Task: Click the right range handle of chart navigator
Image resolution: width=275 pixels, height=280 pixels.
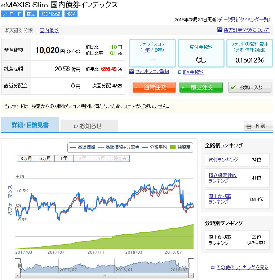Action: [x=188, y=266]
